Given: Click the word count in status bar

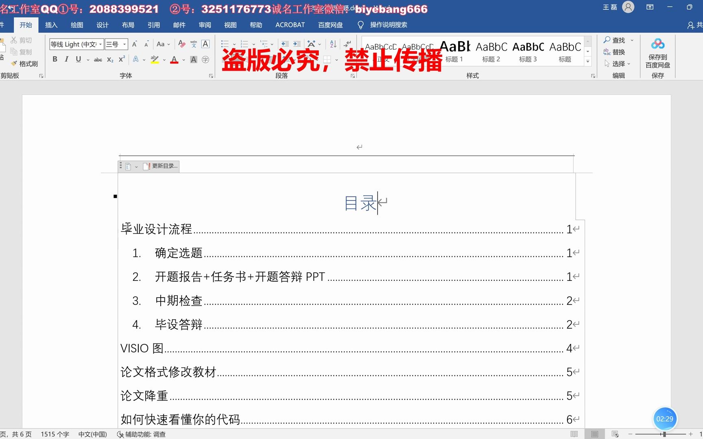Looking at the screenshot, I should click(x=55, y=434).
